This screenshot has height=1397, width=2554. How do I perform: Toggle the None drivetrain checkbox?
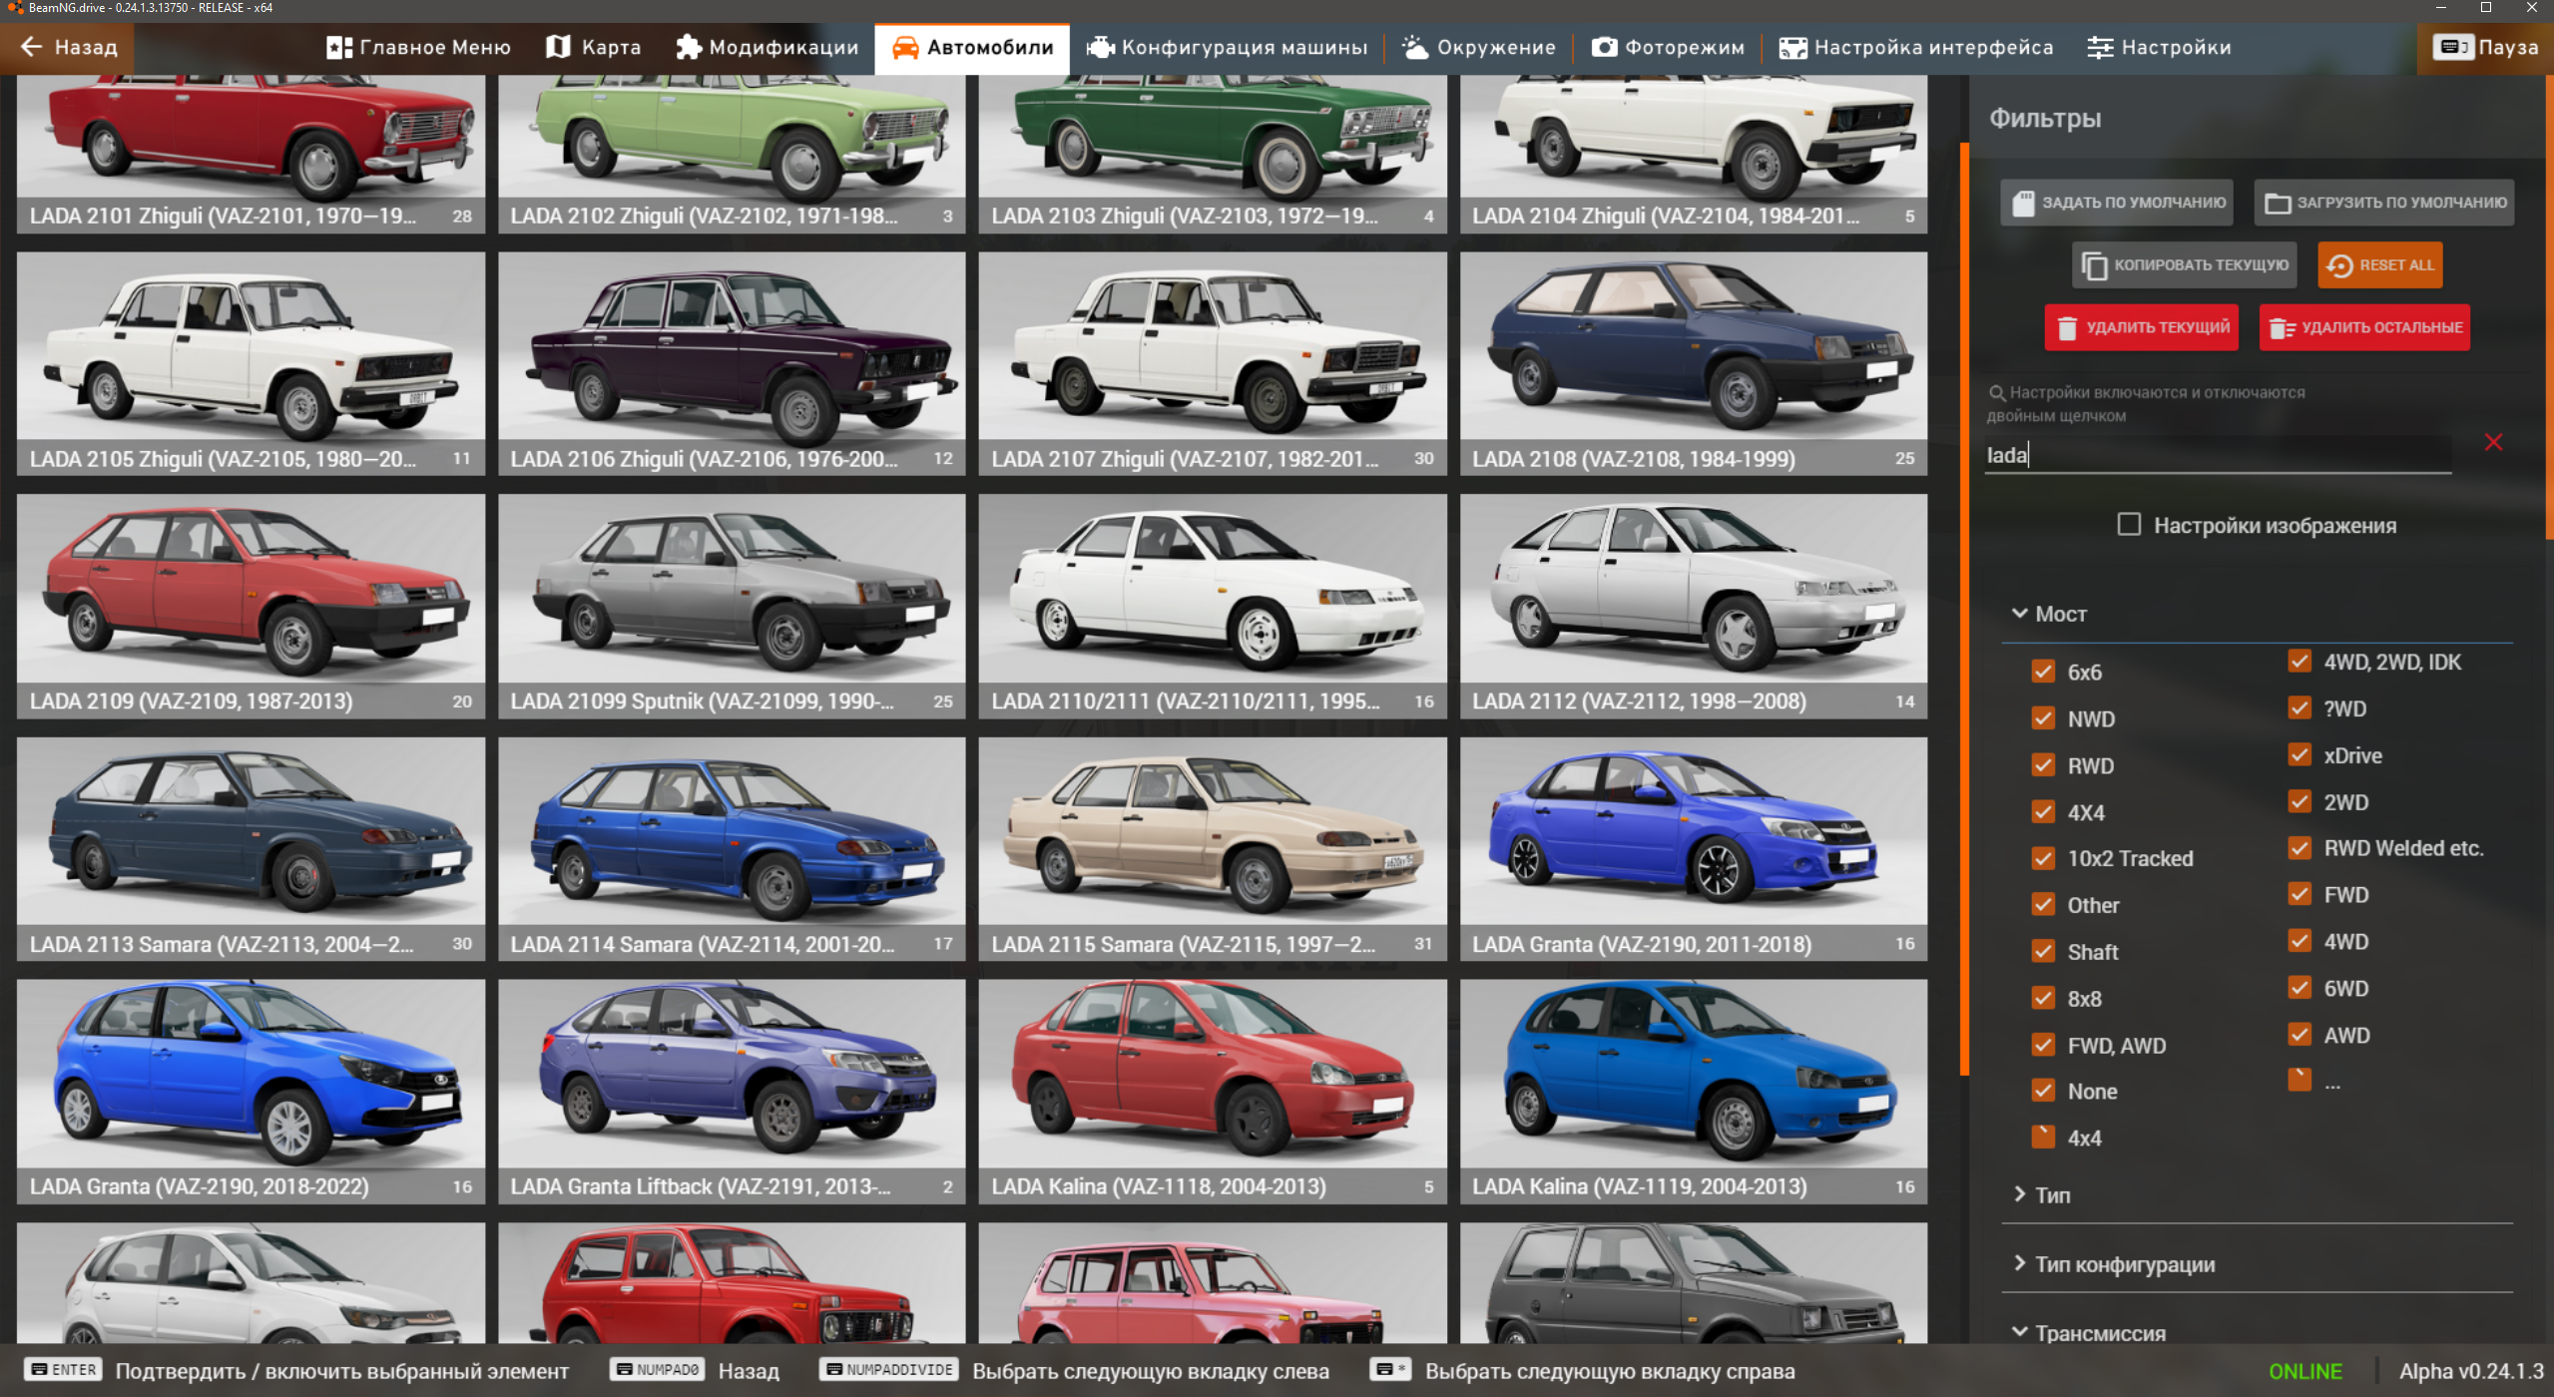2043,1091
